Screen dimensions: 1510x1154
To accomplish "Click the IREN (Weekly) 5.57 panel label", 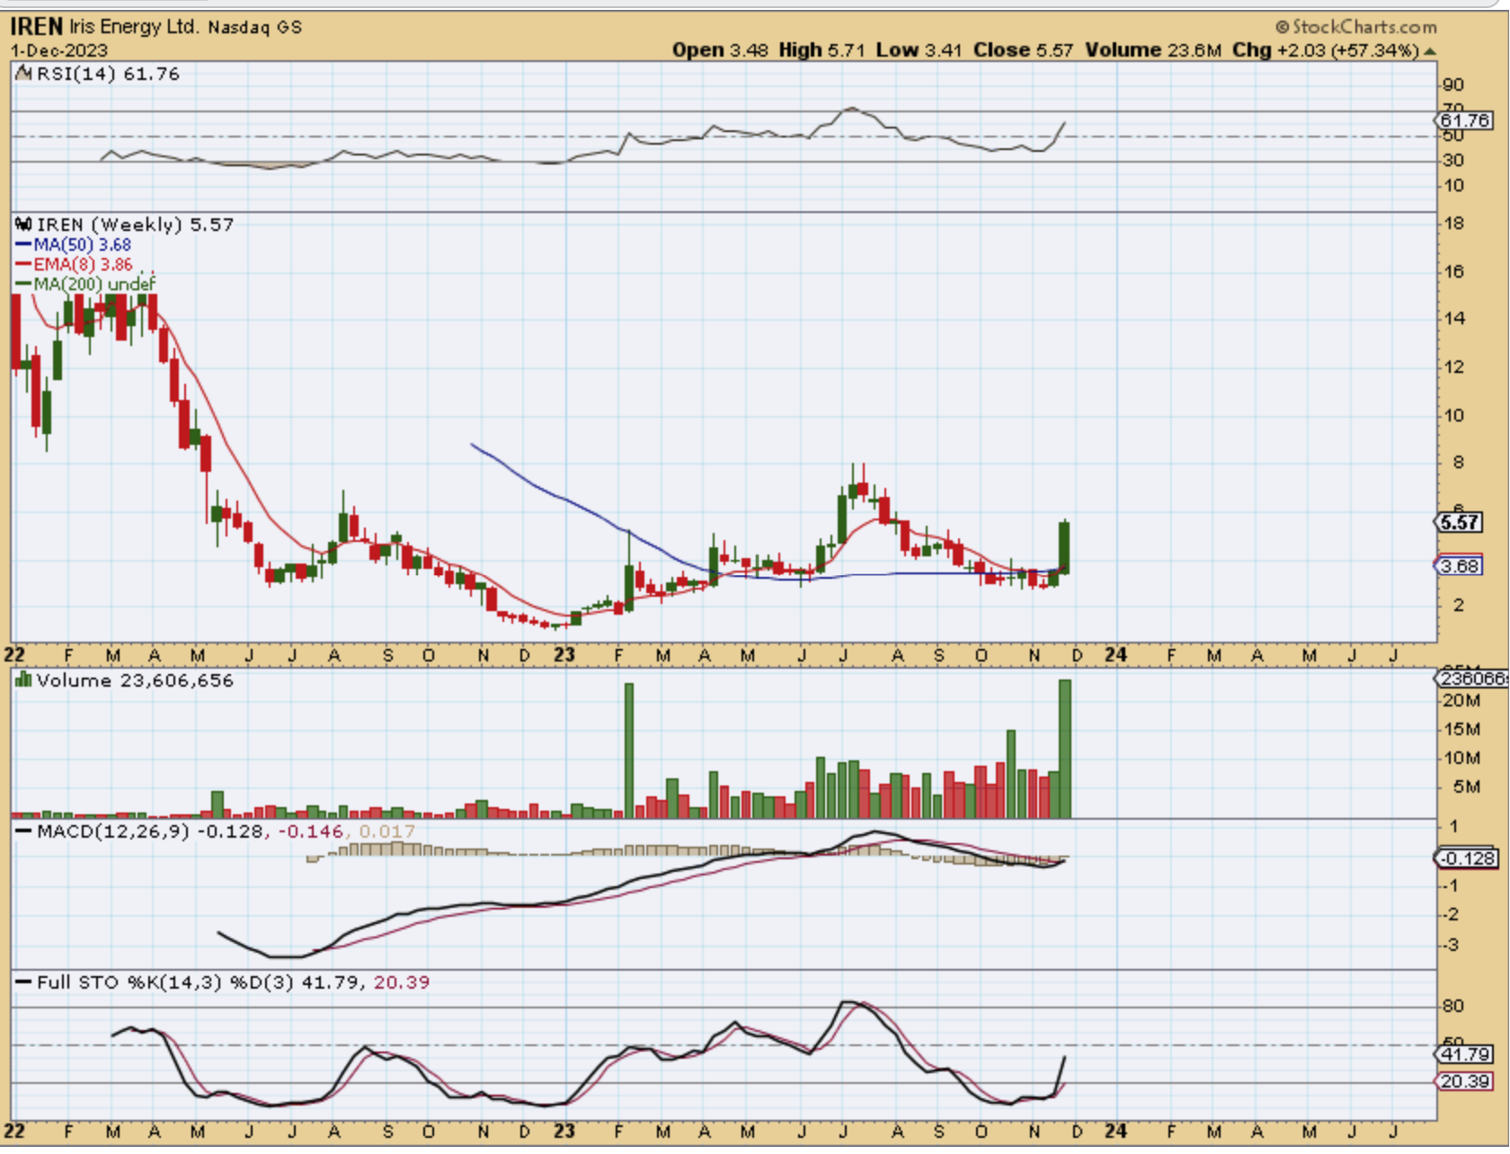I will coord(135,224).
